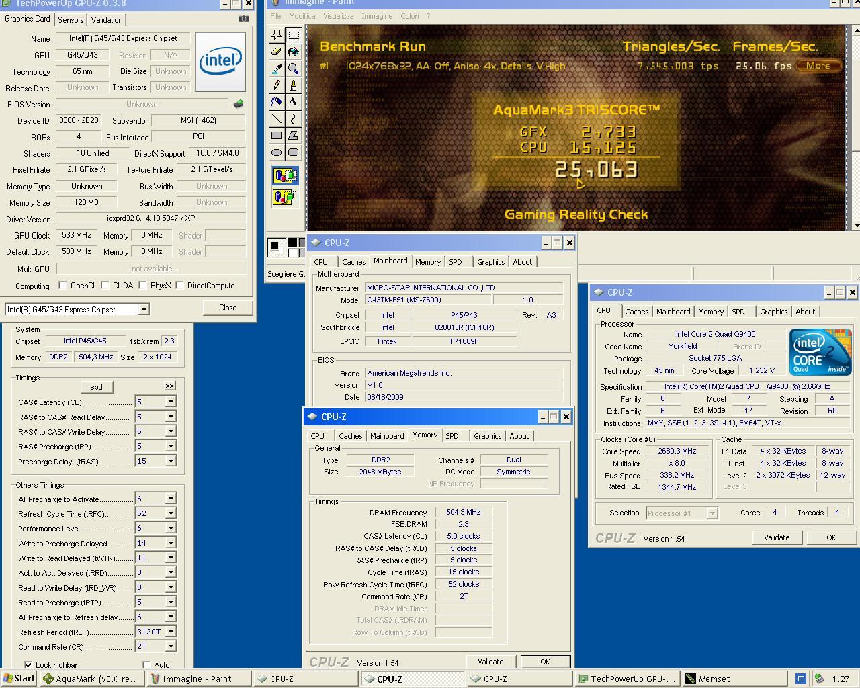The height and width of the screenshot is (688, 860).
Task: Click OK in CPU-Z processor window
Action: [831, 537]
